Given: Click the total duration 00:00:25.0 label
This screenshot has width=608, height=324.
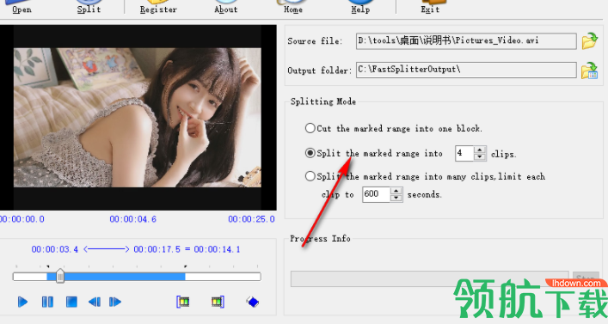Looking at the screenshot, I should pyautogui.click(x=251, y=219).
